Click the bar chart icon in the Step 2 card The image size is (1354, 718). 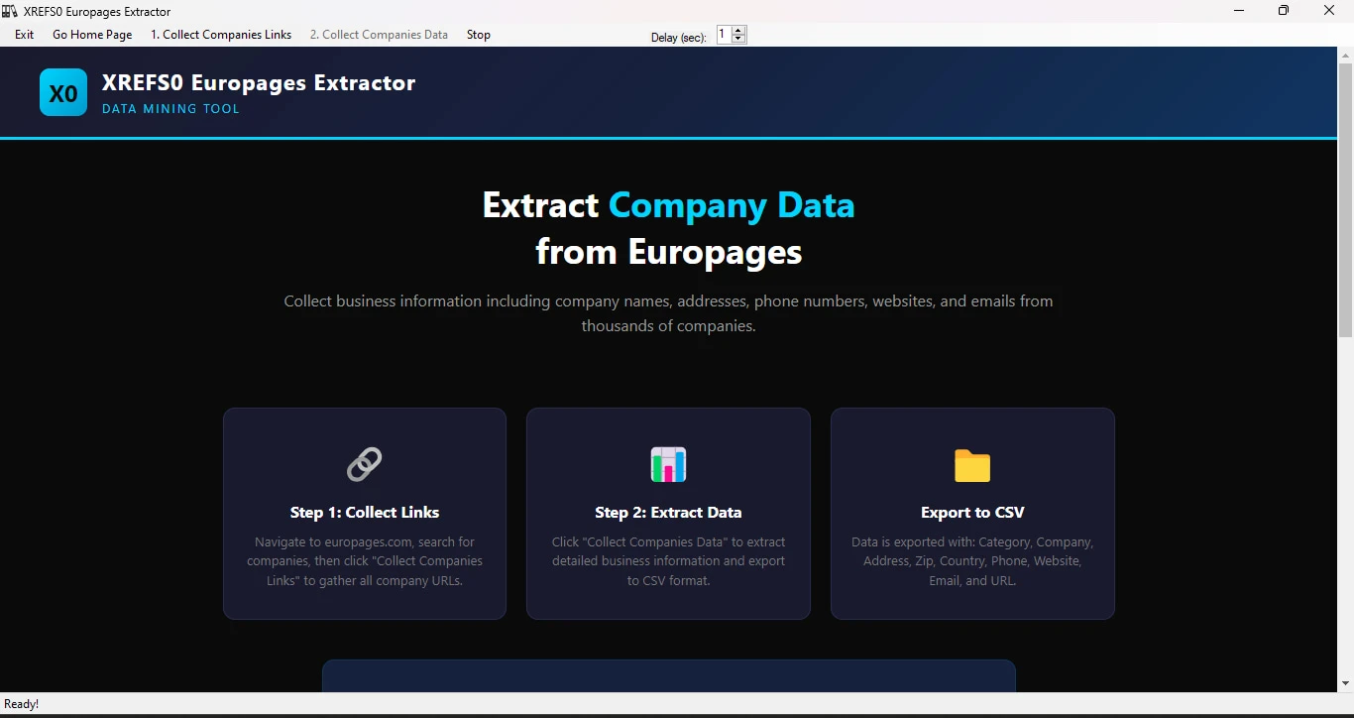668,464
